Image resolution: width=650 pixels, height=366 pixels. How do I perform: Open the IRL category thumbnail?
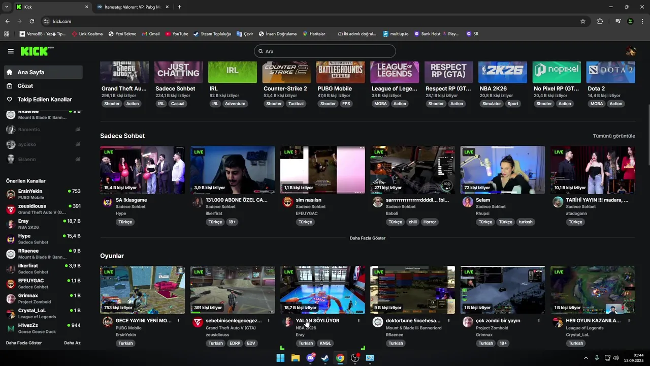(x=233, y=72)
